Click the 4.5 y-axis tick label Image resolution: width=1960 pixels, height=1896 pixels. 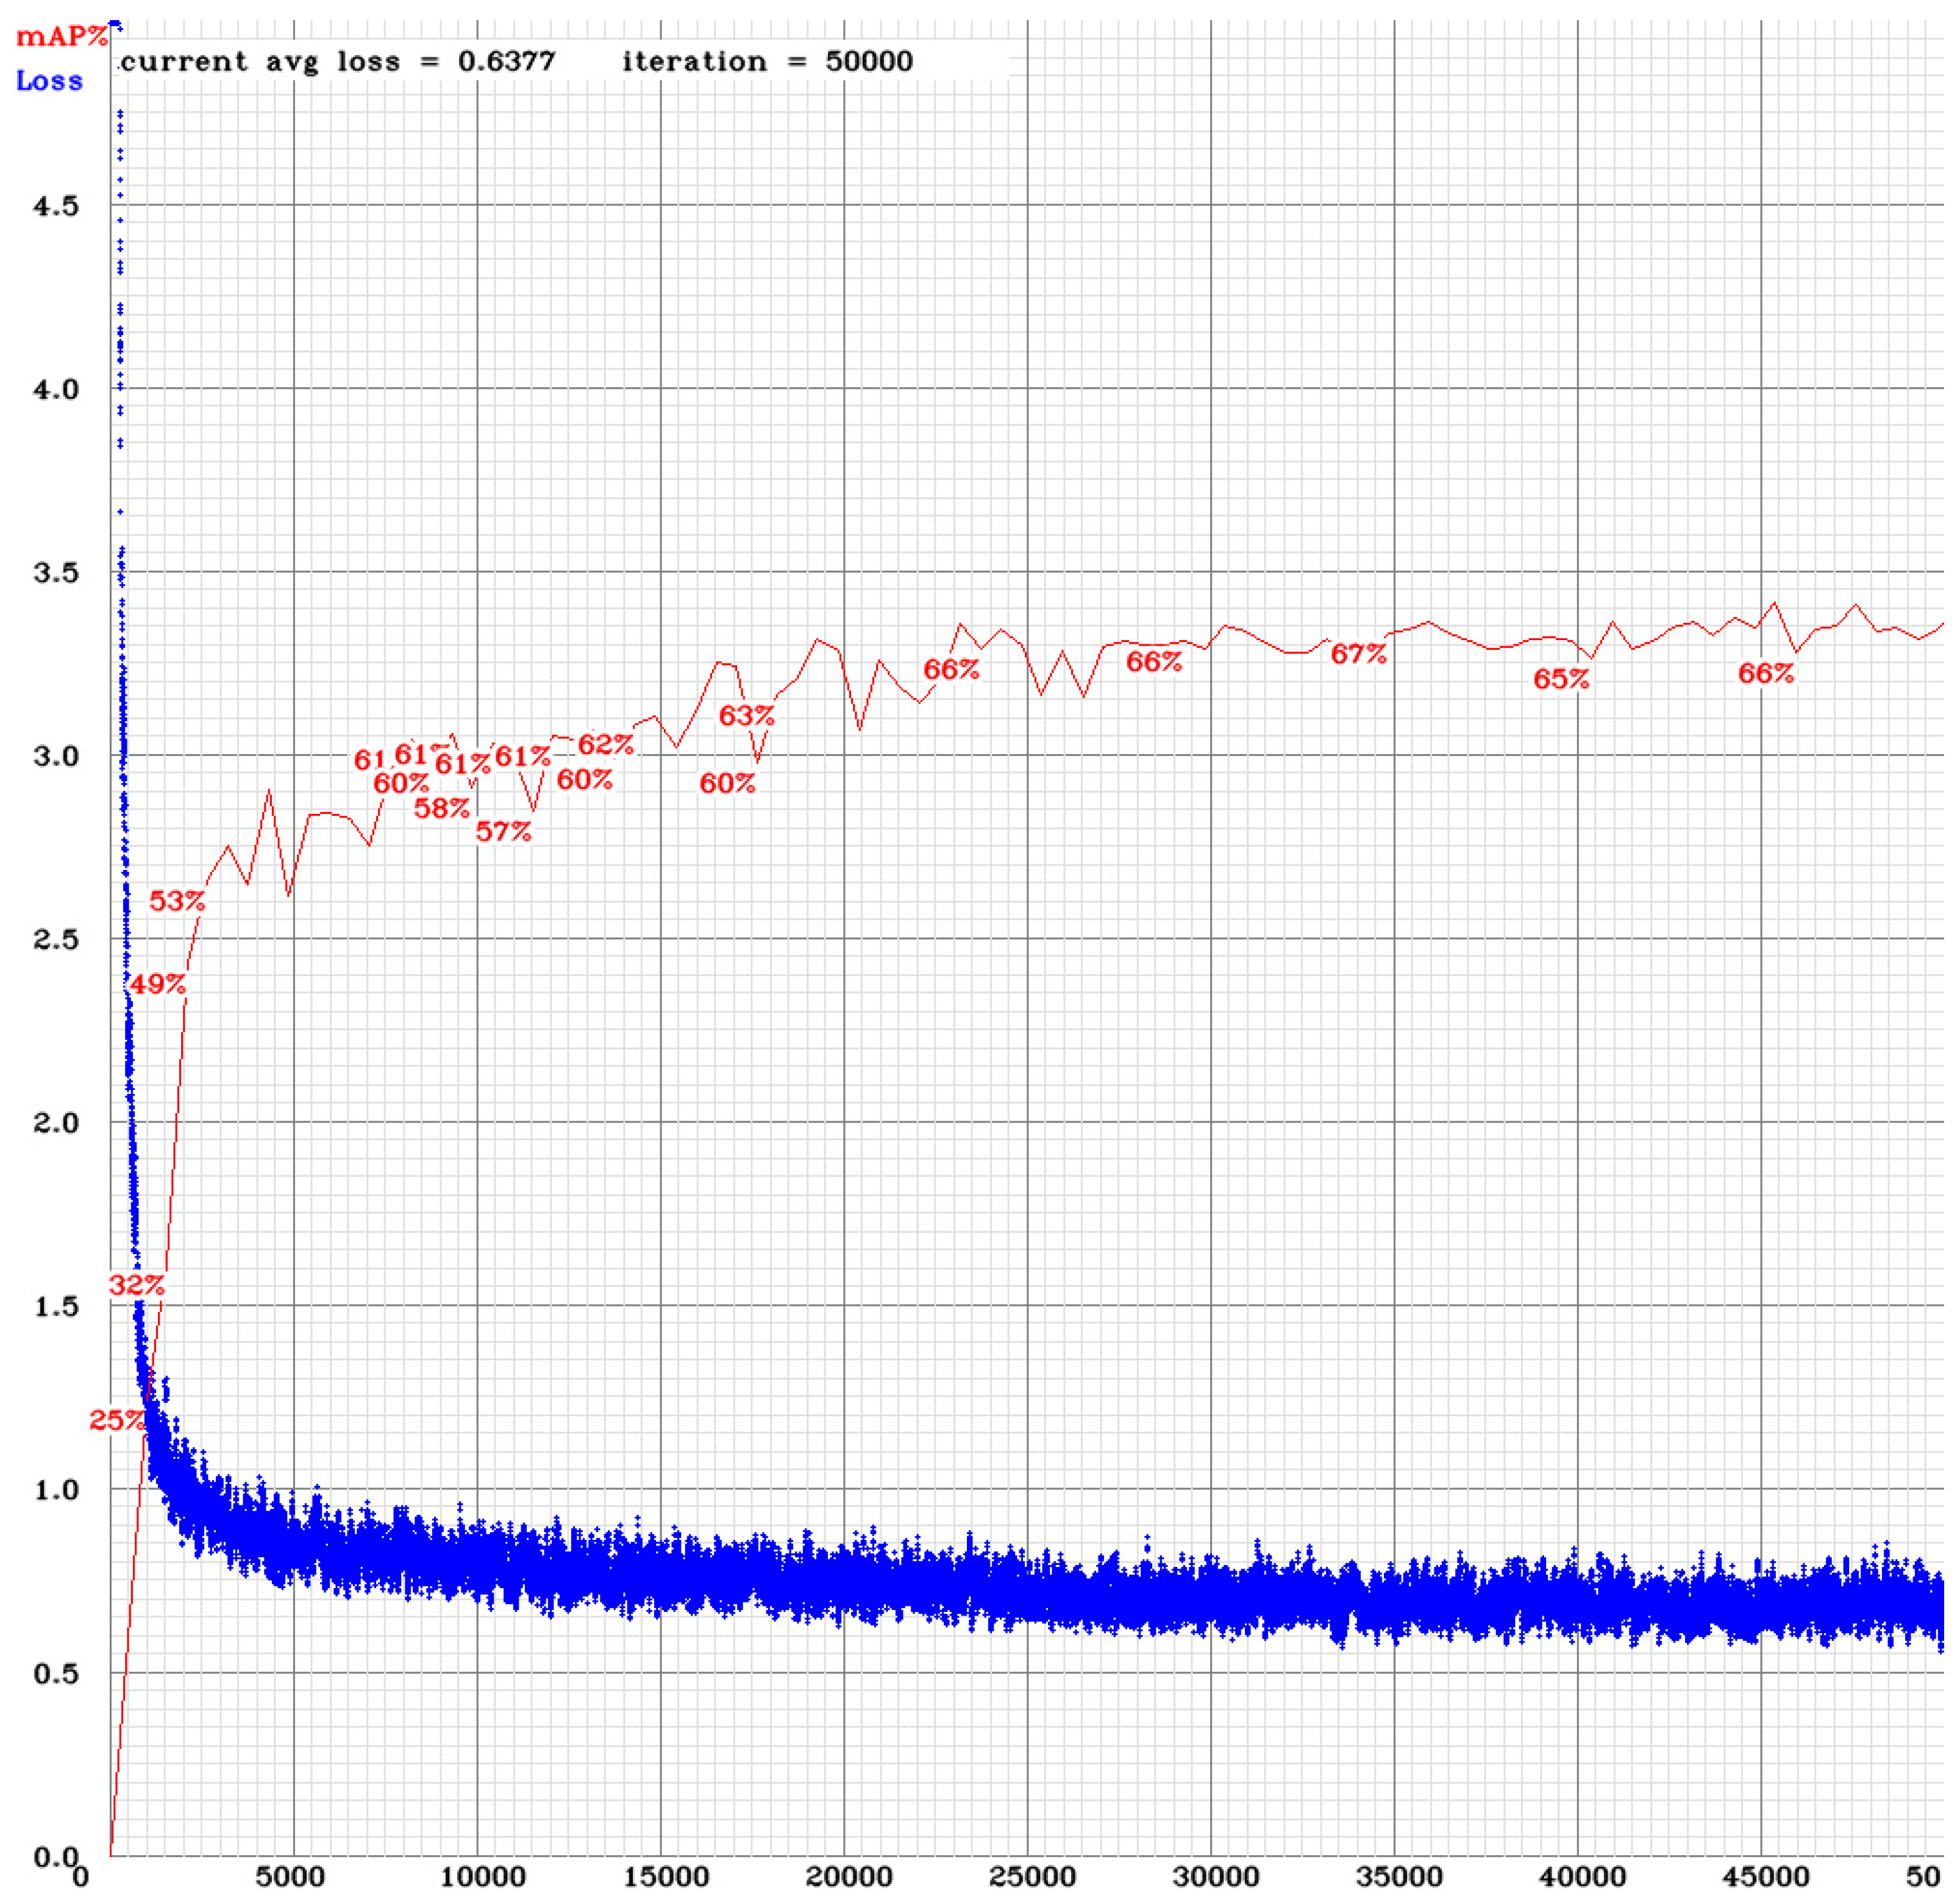(56, 206)
